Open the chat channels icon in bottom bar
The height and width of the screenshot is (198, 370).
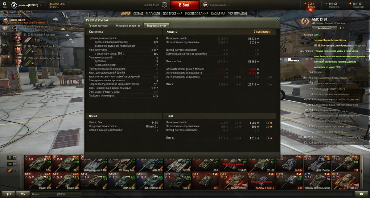coord(23,194)
